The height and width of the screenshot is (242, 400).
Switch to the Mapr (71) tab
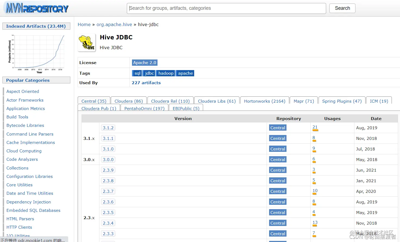click(304, 101)
